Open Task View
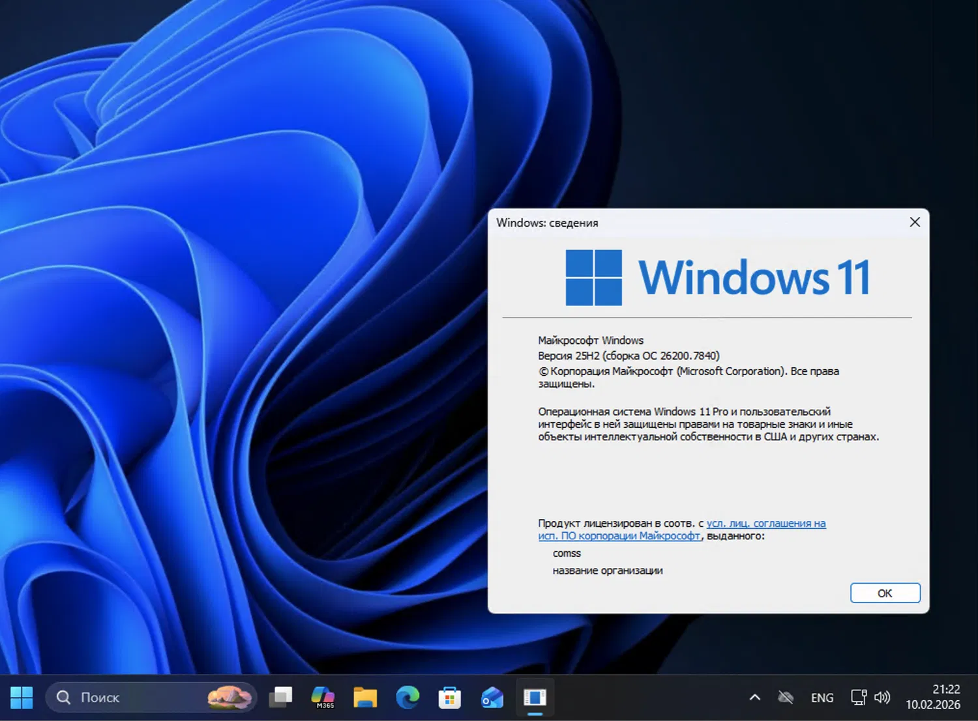The image size is (978, 721). 280,697
